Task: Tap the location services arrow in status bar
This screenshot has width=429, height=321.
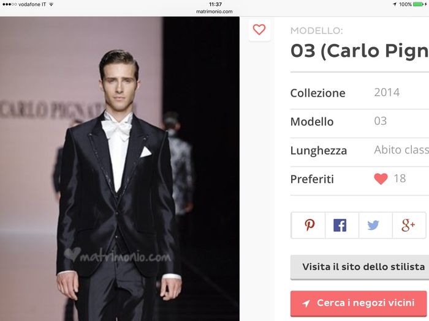Action: [x=395, y=4]
